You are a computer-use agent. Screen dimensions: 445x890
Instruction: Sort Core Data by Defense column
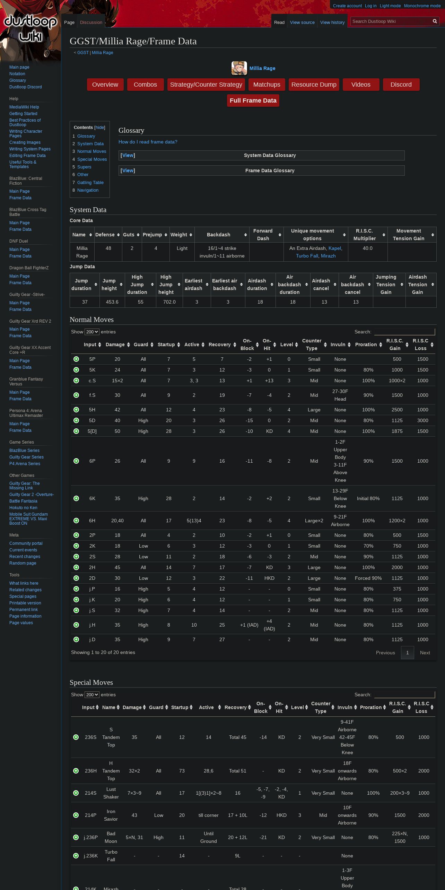pos(108,235)
